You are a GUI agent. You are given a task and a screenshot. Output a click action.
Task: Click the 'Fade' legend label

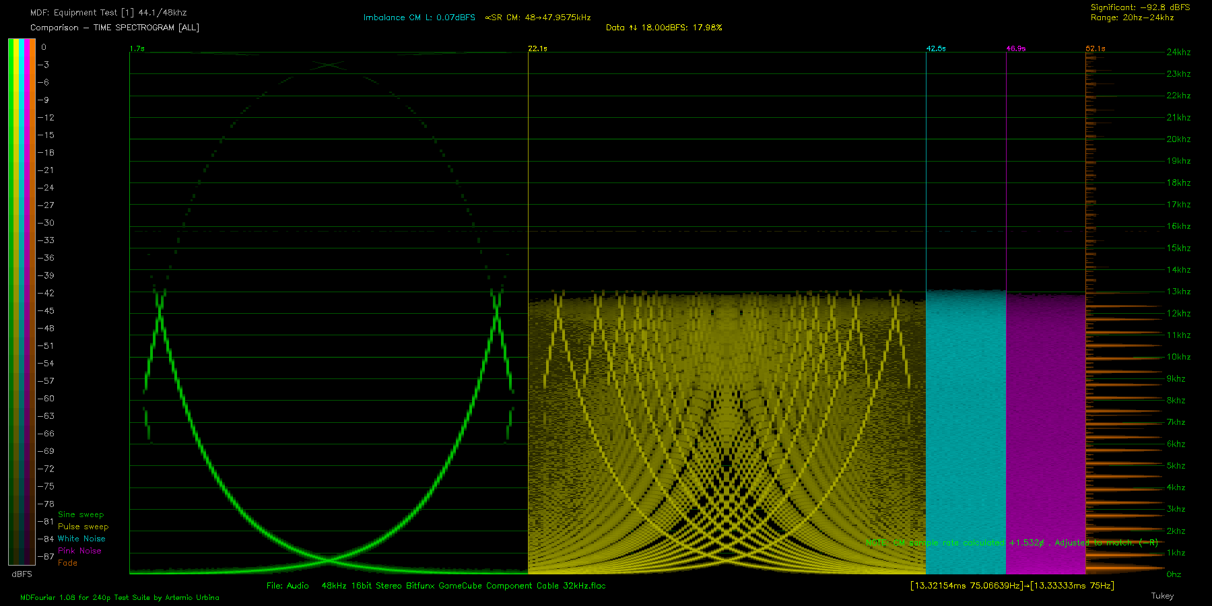click(x=67, y=563)
